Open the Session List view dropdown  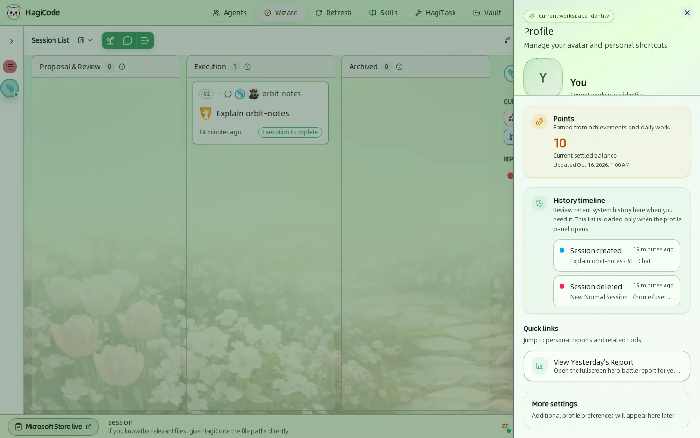coord(85,40)
